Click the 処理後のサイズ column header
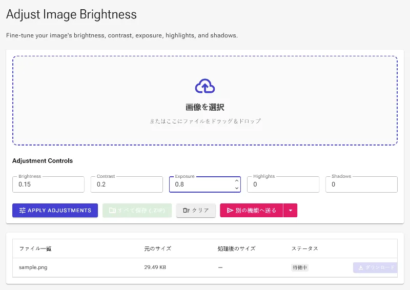410x290 pixels. tap(236, 248)
